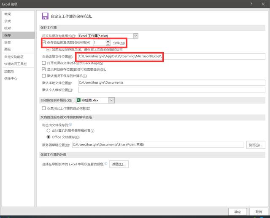Click the Excel file icon for 彩虹图.xlsx

(x=79, y=100)
